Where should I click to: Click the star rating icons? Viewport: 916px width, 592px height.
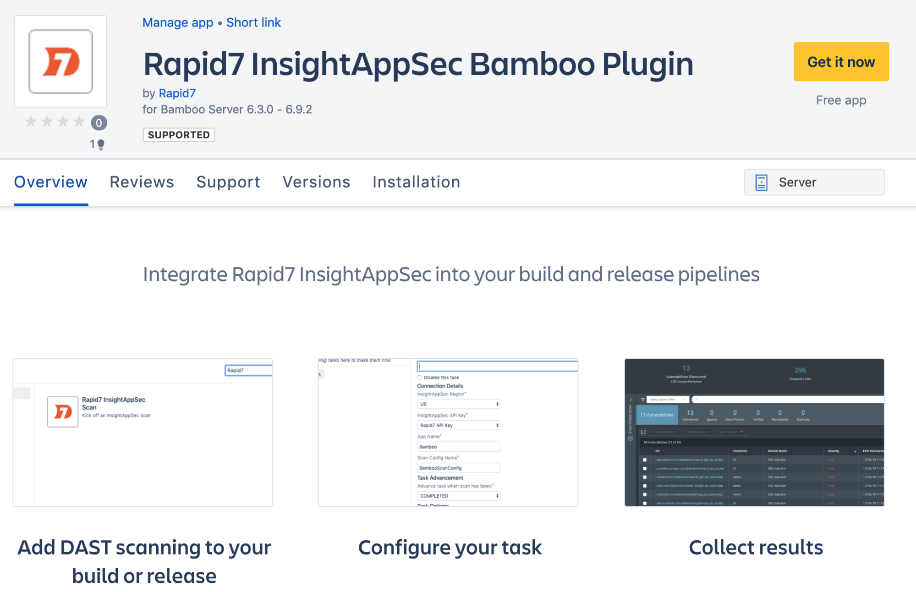(55, 122)
